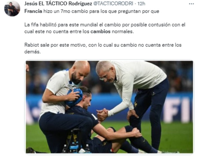Click the paragraph starting 'La fifa habilitó'
The height and width of the screenshot is (157, 199).
[x=105, y=28]
